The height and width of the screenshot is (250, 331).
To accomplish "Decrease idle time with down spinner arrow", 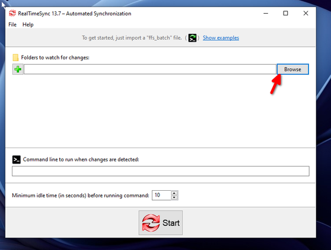I will [174, 197].
